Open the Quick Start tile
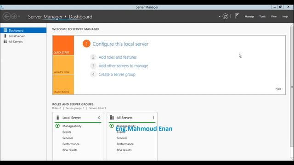 [x=63, y=45]
